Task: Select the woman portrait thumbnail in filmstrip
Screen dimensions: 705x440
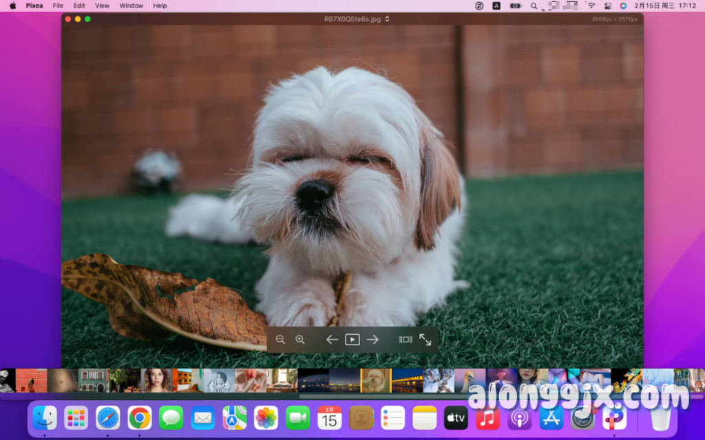Action: 156,380
